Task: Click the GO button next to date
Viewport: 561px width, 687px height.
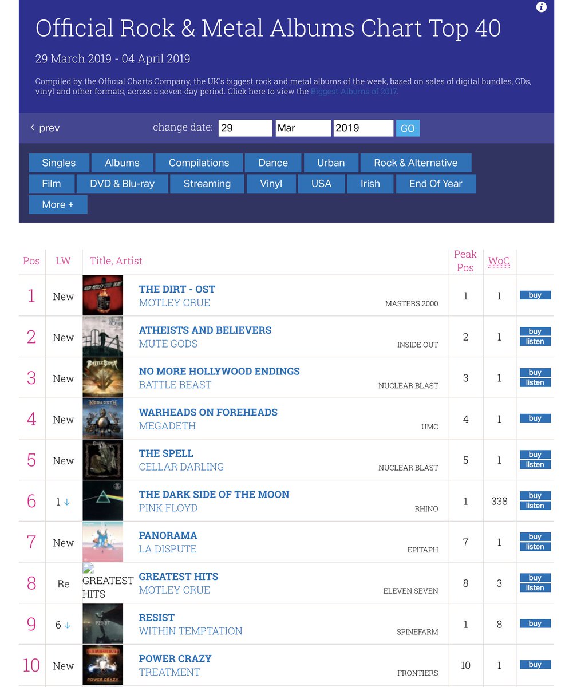Action: click(x=408, y=128)
